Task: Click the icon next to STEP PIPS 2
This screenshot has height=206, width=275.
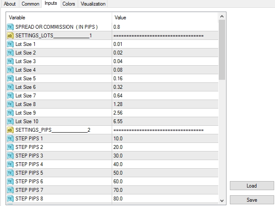Action: coord(10,147)
